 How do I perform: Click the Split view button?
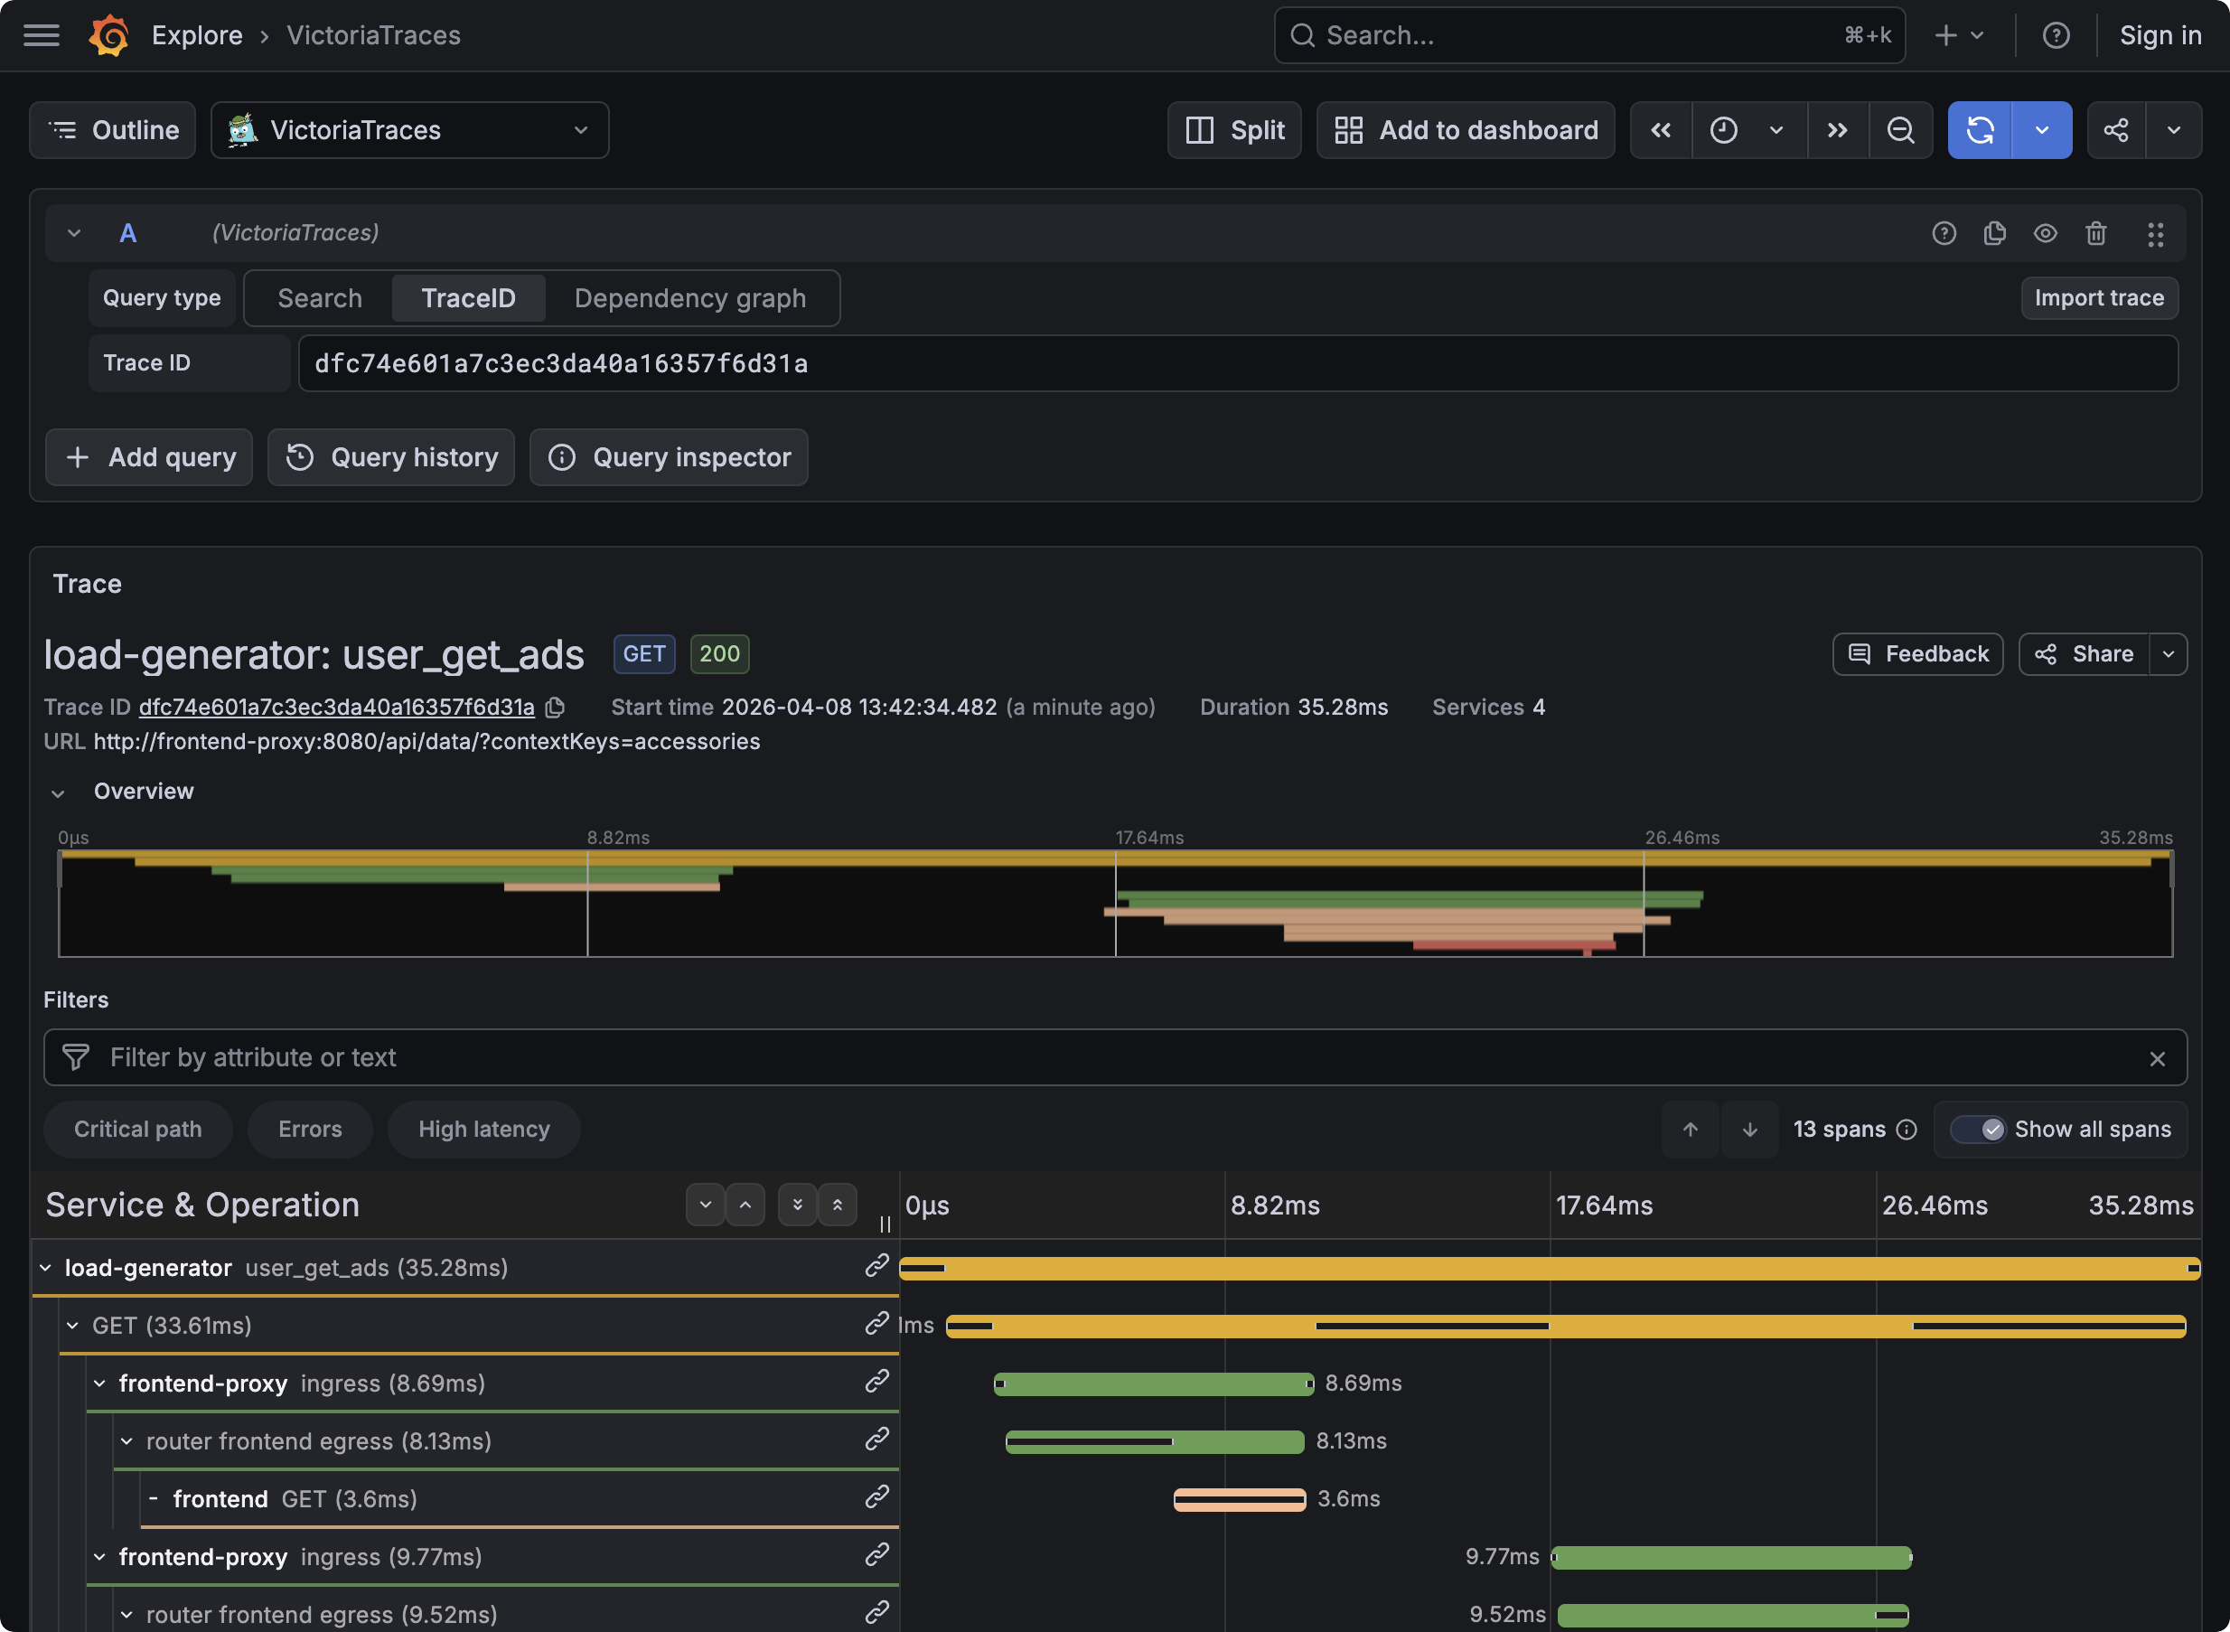[1234, 130]
